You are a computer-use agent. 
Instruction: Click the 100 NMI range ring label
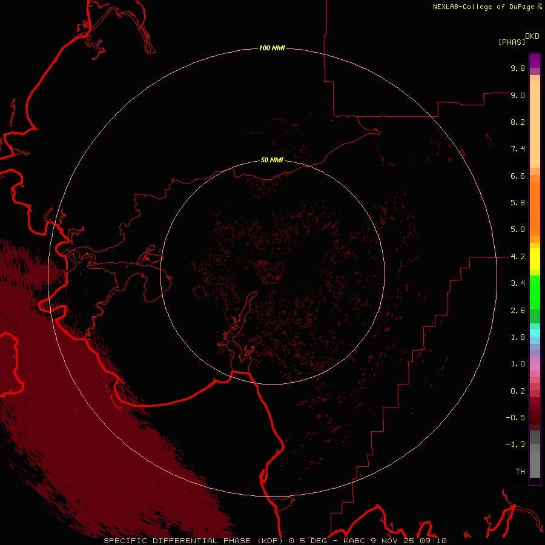(x=272, y=48)
